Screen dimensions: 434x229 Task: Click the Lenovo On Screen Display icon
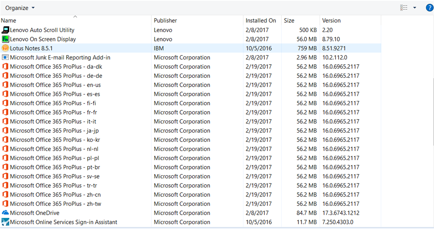6,39
